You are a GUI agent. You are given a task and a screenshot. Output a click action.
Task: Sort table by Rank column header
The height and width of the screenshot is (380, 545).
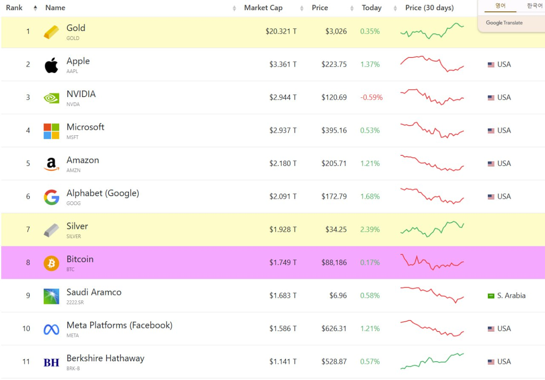(x=14, y=8)
